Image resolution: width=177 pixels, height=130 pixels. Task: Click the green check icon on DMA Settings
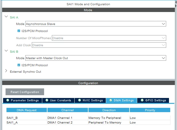click(x=111, y=100)
